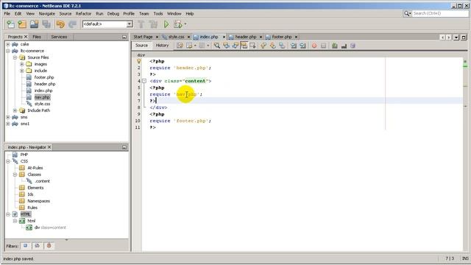Expand the sms project node
The width and height of the screenshot is (471, 265).
point(8,117)
